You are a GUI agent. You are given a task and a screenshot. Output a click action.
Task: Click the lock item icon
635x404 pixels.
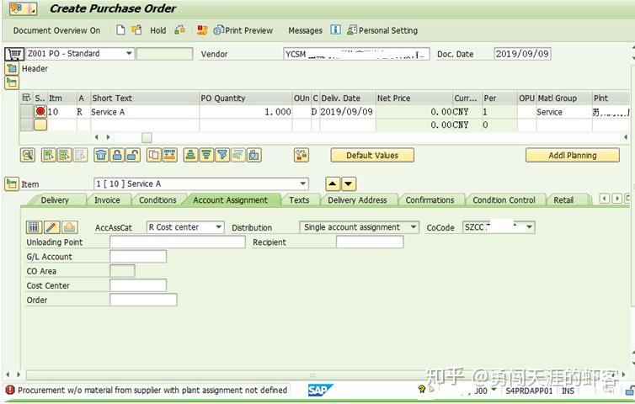(x=117, y=155)
